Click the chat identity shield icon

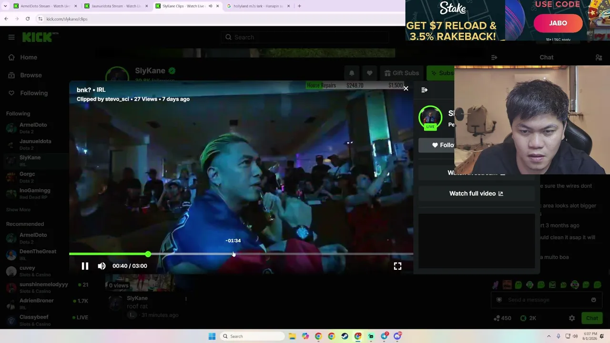click(x=499, y=300)
